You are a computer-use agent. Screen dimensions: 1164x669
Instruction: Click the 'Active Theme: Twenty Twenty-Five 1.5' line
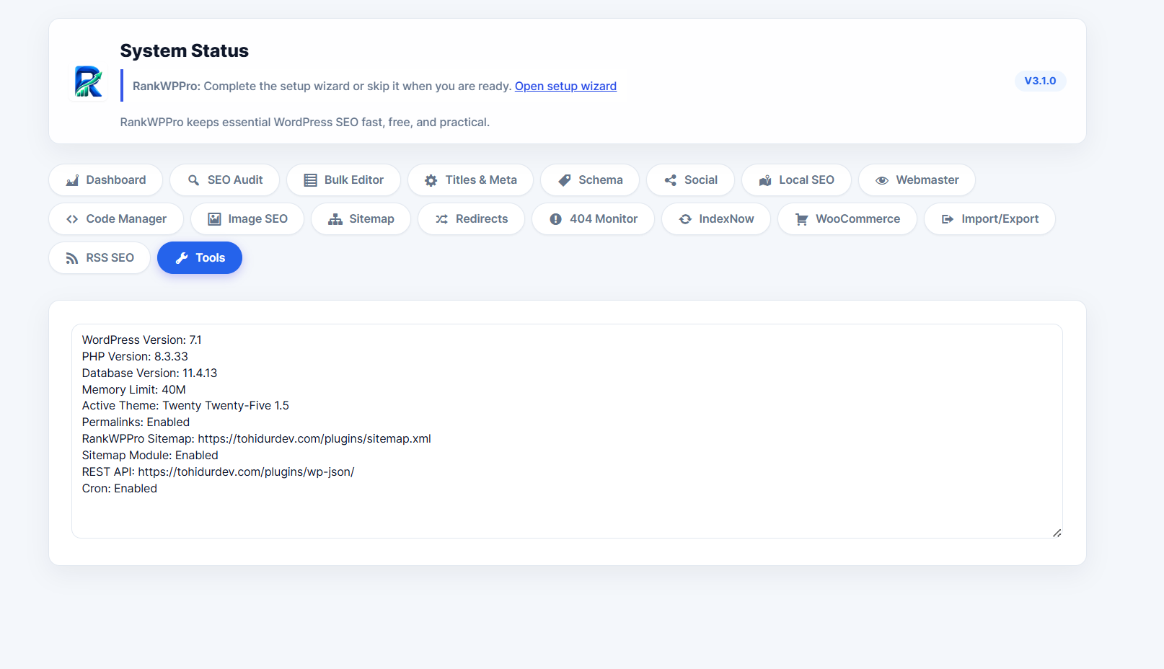pos(185,406)
